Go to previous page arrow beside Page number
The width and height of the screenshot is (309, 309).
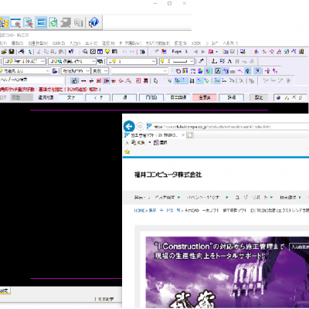click(x=195, y=52)
